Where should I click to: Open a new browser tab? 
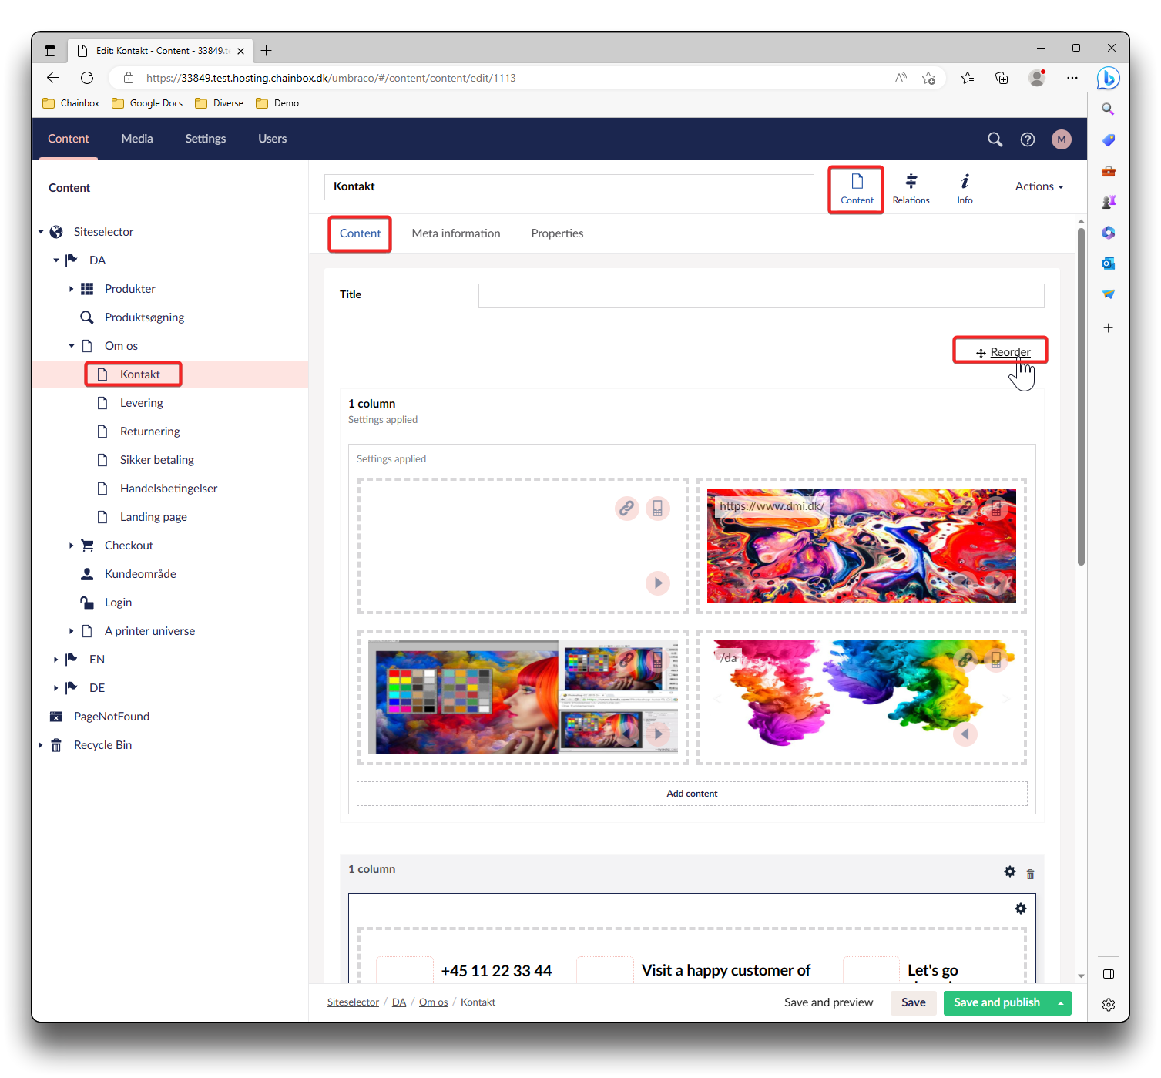(266, 51)
